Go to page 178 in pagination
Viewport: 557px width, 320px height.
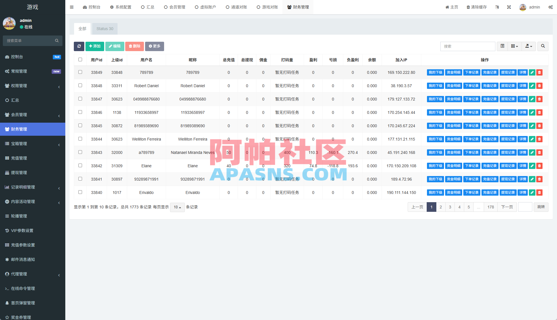click(491, 207)
